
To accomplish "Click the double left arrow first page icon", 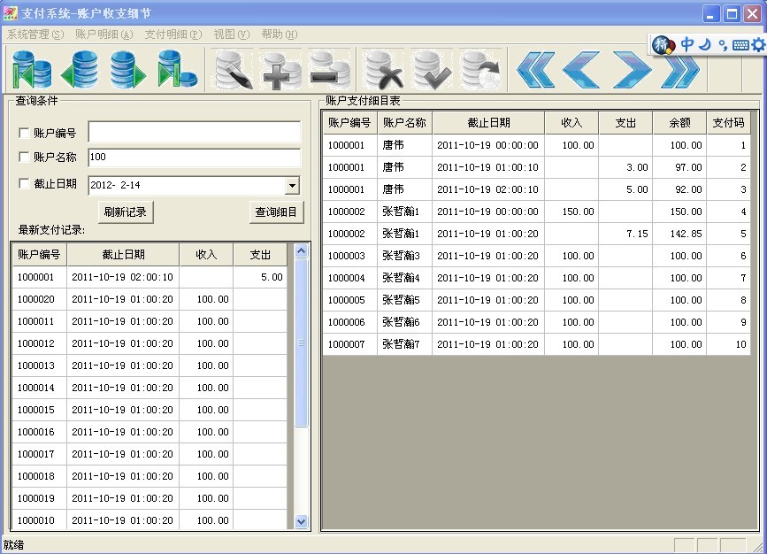I will tap(535, 69).
